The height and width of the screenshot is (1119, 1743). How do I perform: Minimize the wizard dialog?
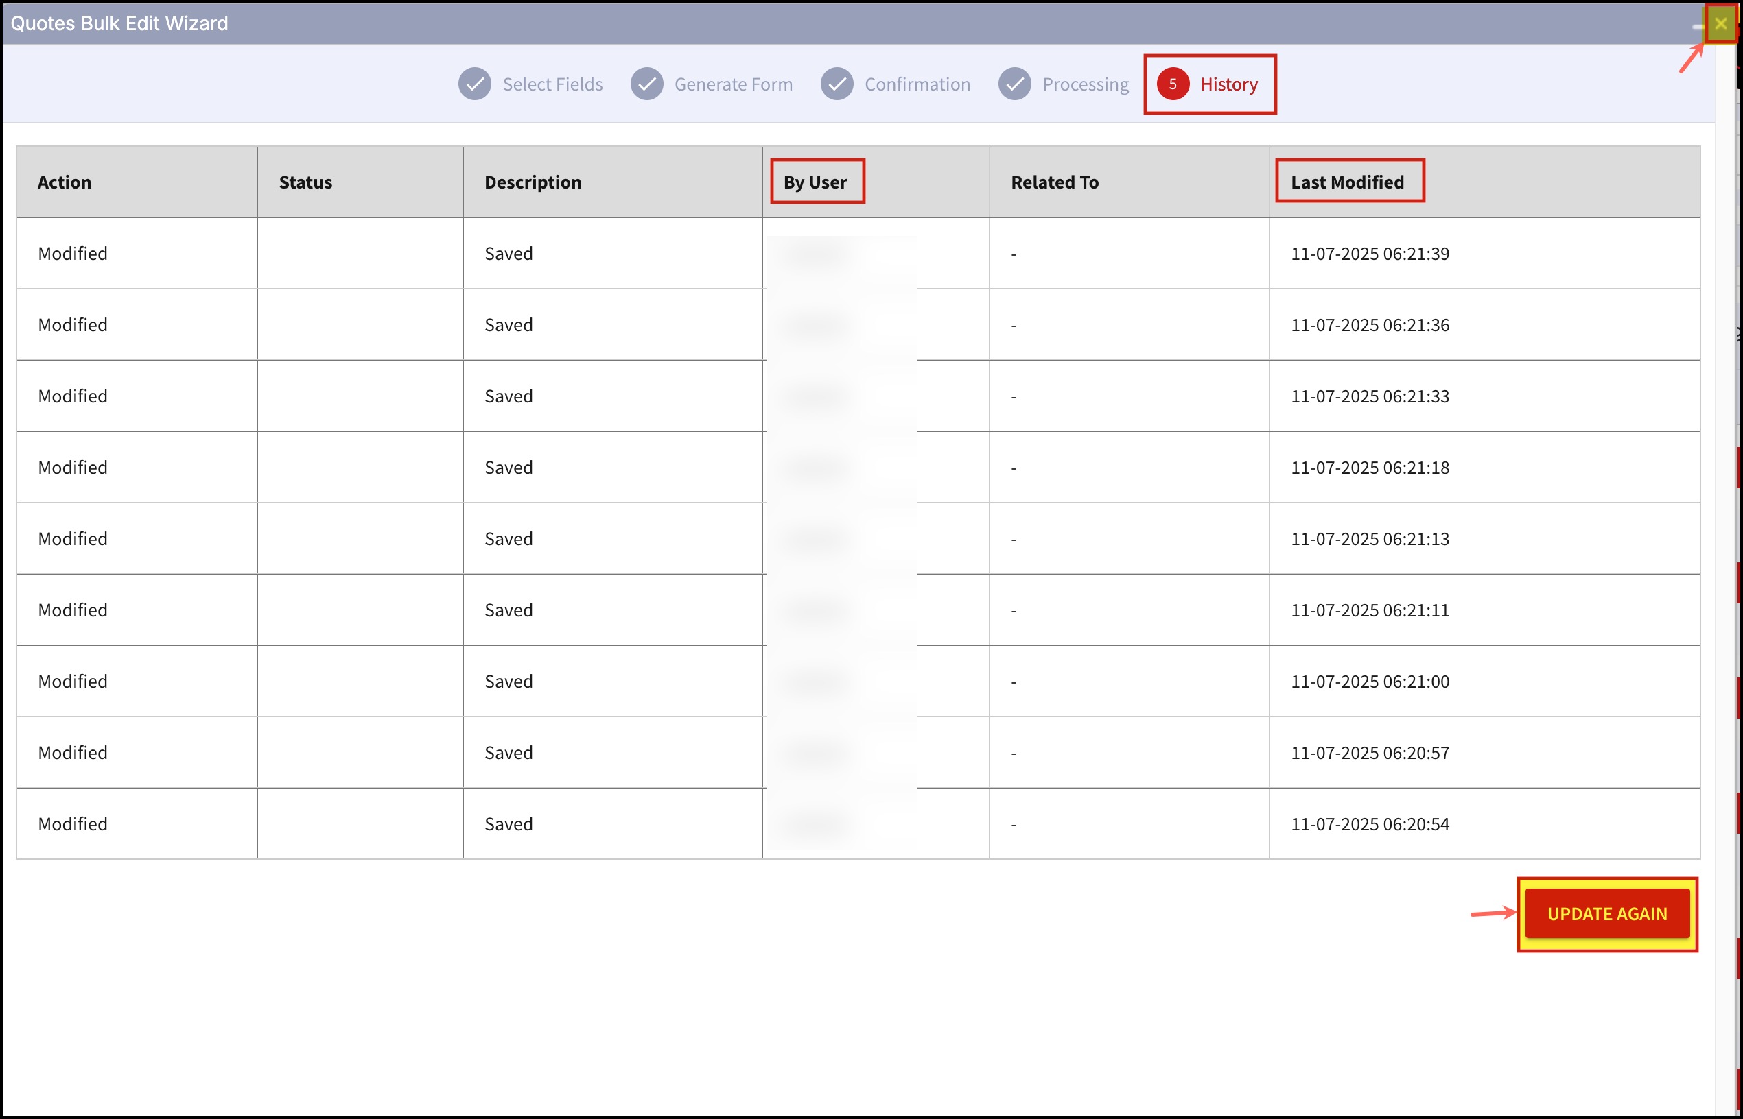click(x=1698, y=27)
